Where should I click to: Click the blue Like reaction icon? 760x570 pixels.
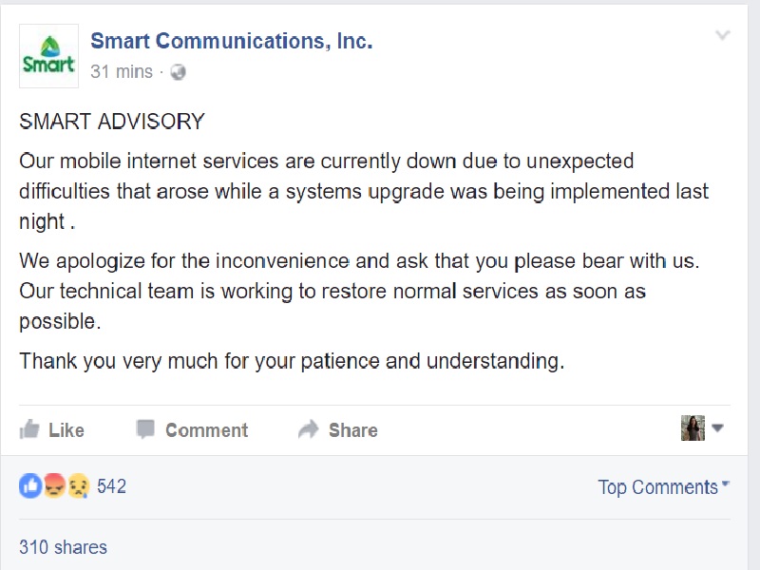[30, 486]
